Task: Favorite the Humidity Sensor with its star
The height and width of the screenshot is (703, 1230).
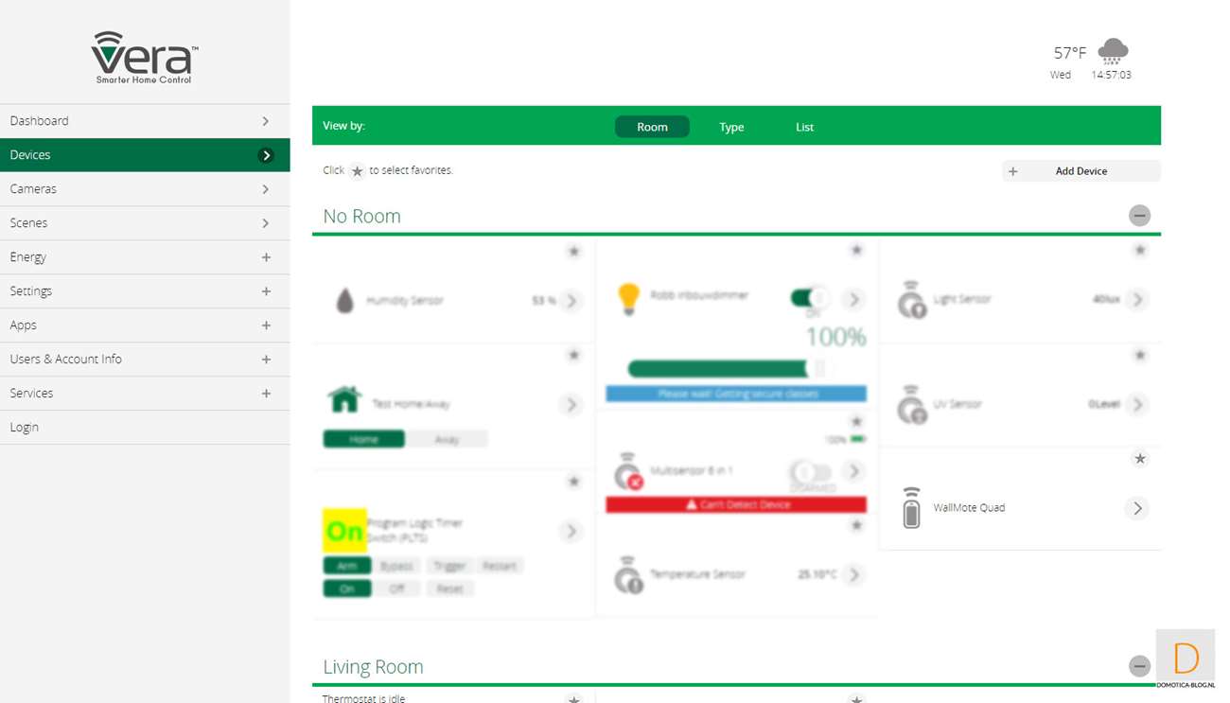Action: [573, 252]
